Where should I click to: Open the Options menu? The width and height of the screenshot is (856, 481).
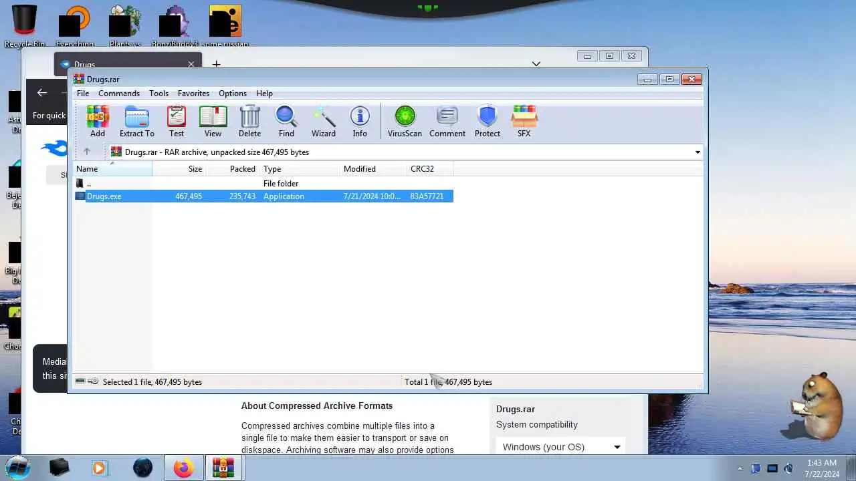point(233,94)
